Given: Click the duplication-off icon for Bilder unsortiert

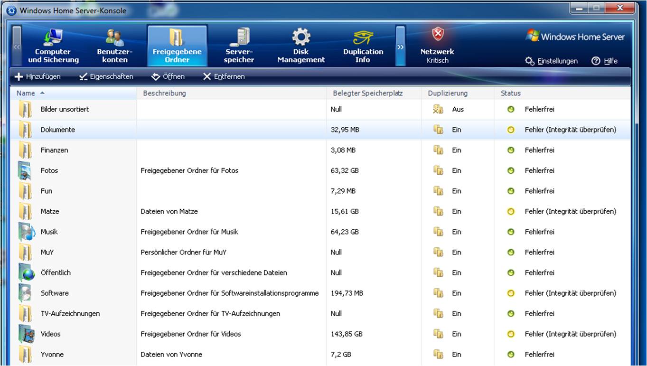Looking at the screenshot, I should [438, 109].
